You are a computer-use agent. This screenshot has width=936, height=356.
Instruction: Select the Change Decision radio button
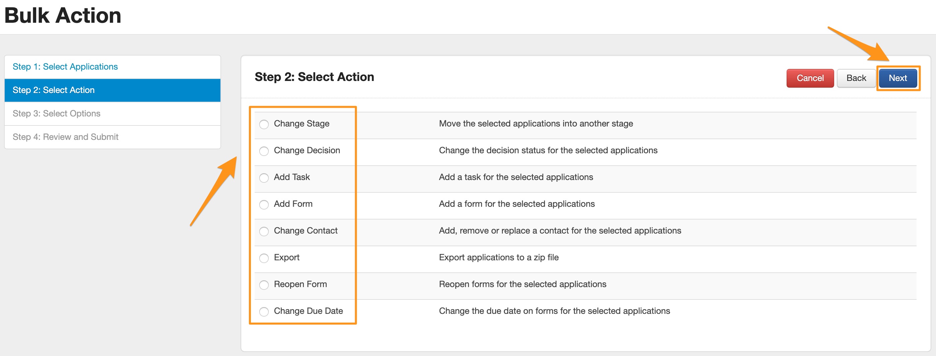tap(264, 151)
